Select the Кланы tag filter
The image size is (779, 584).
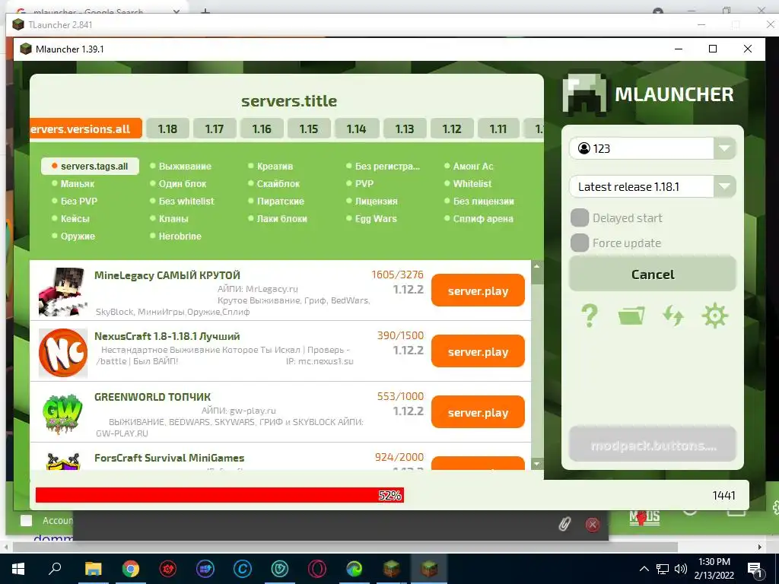point(170,219)
